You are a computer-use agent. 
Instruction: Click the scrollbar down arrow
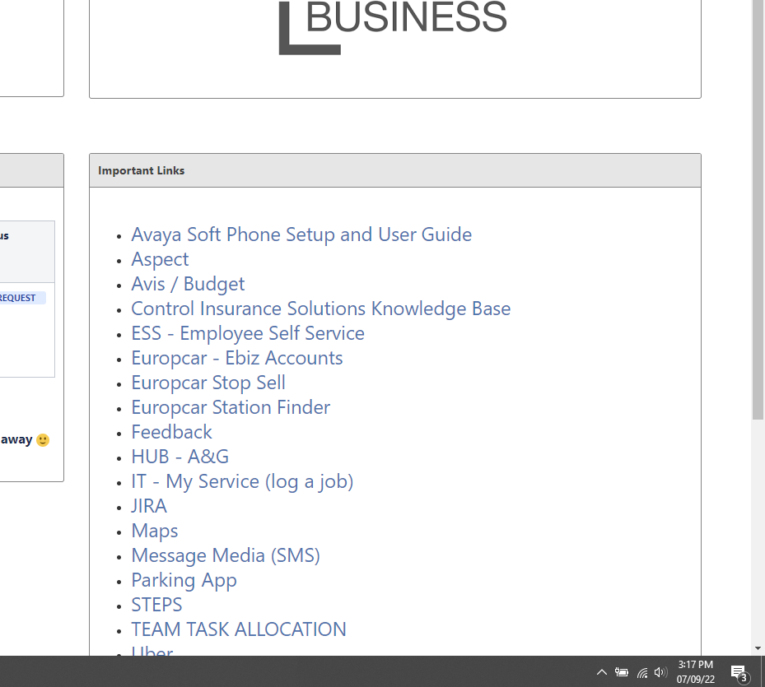pos(758,648)
